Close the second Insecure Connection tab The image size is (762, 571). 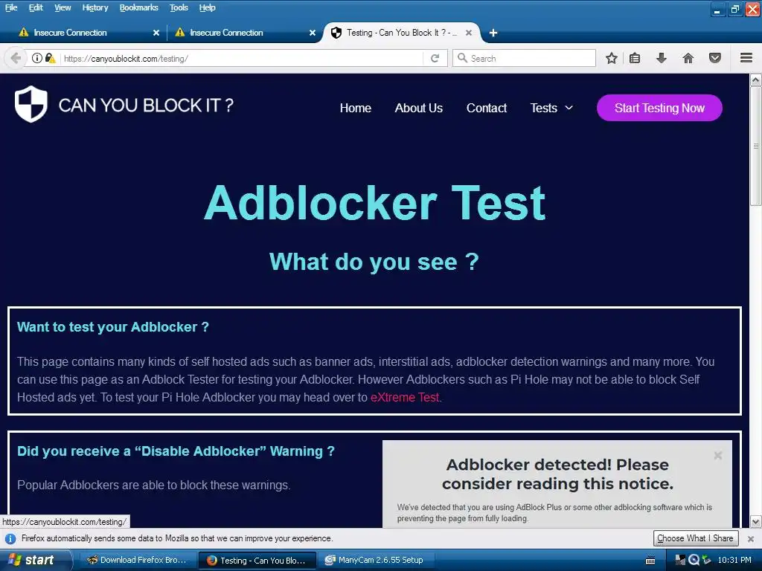click(313, 33)
